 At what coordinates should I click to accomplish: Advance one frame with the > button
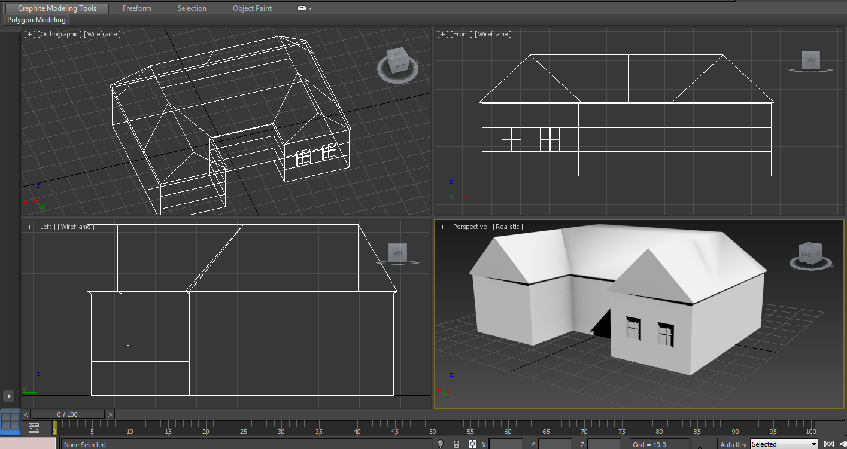tap(110, 413)
